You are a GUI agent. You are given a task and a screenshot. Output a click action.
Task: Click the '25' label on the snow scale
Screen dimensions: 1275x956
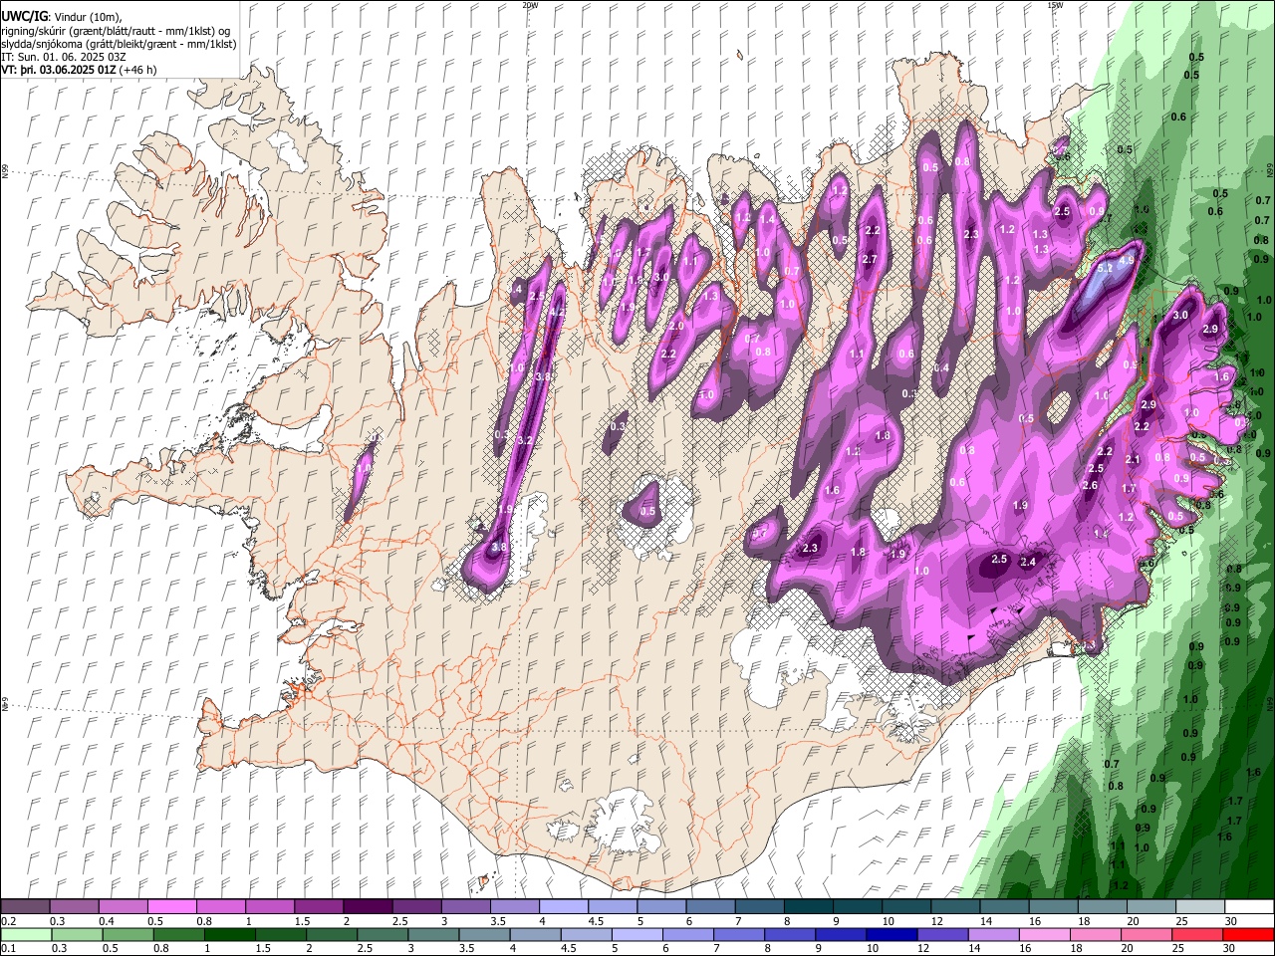coord(1181,921)
